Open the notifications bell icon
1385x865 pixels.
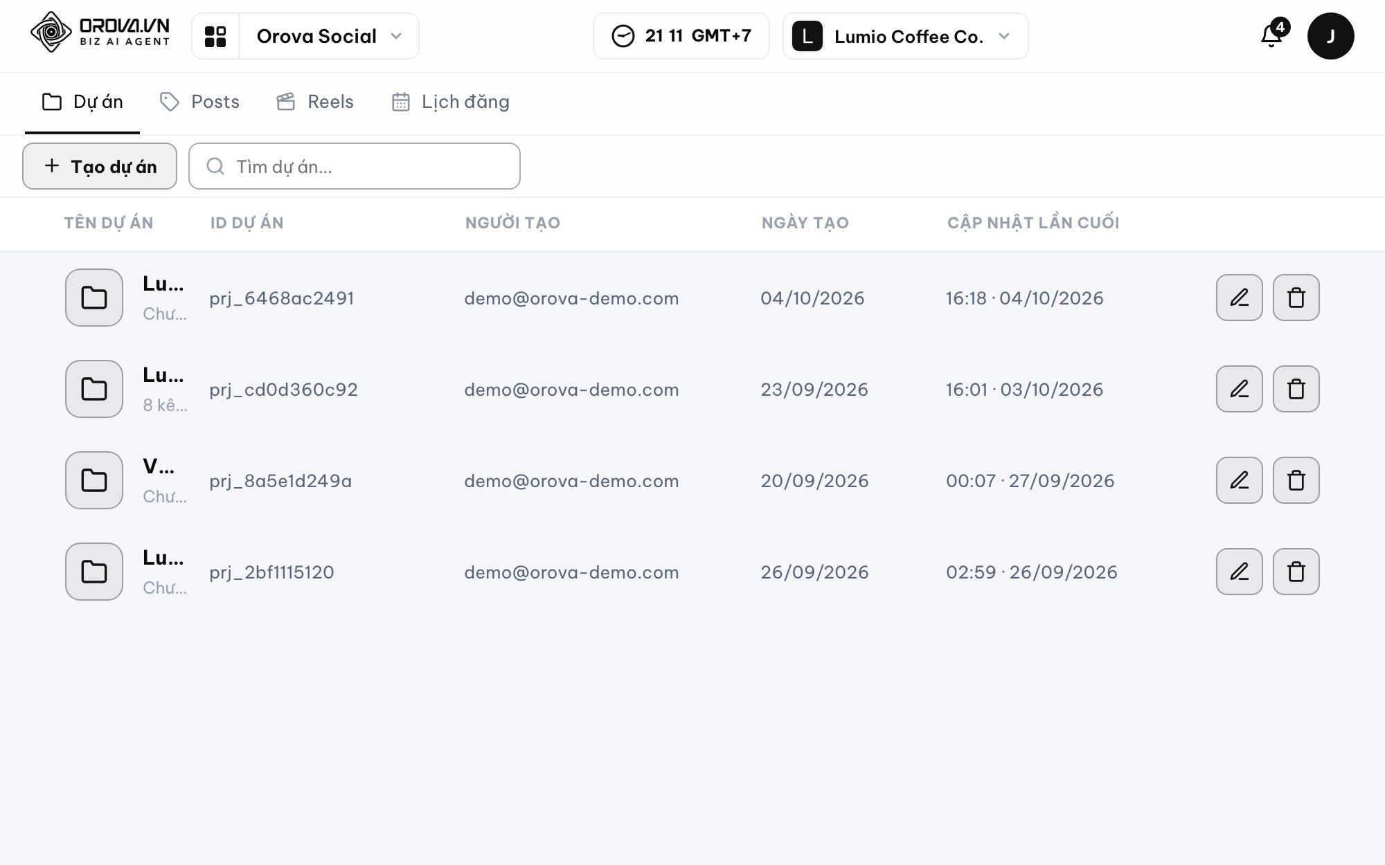click(x=1271, y=35)
